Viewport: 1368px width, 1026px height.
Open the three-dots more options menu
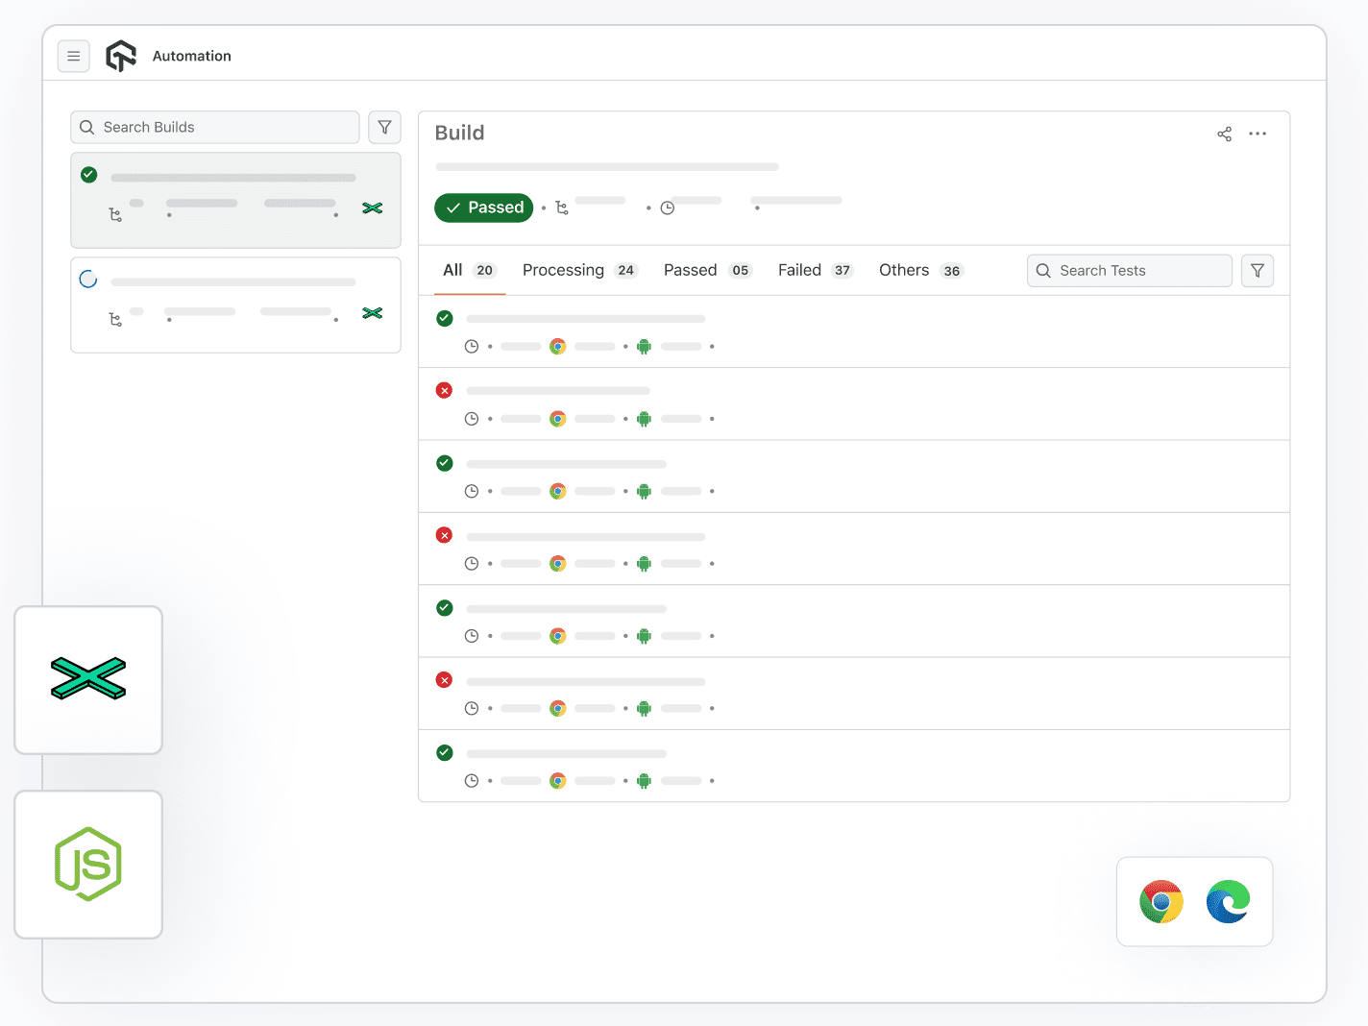[x=1258, y=134]
